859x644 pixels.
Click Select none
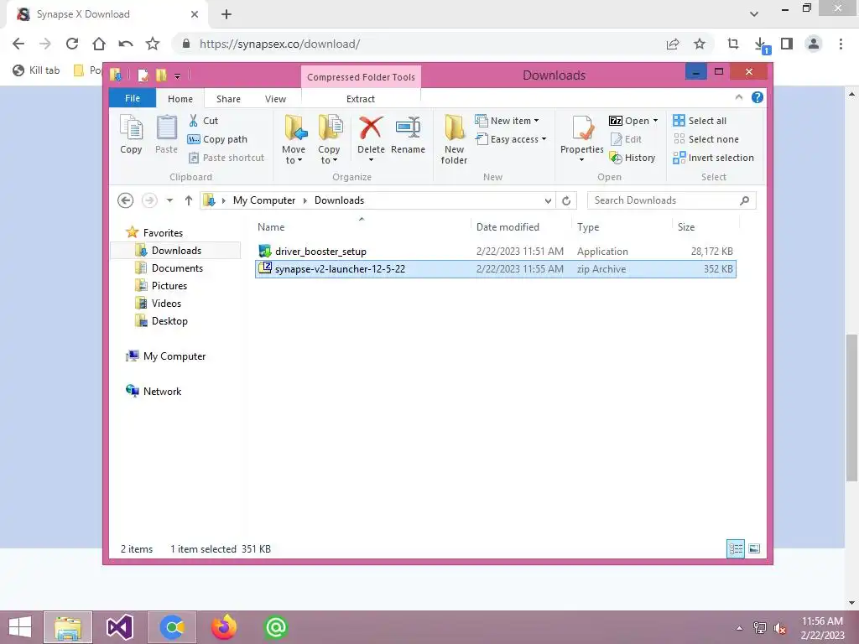pos(705,139)
